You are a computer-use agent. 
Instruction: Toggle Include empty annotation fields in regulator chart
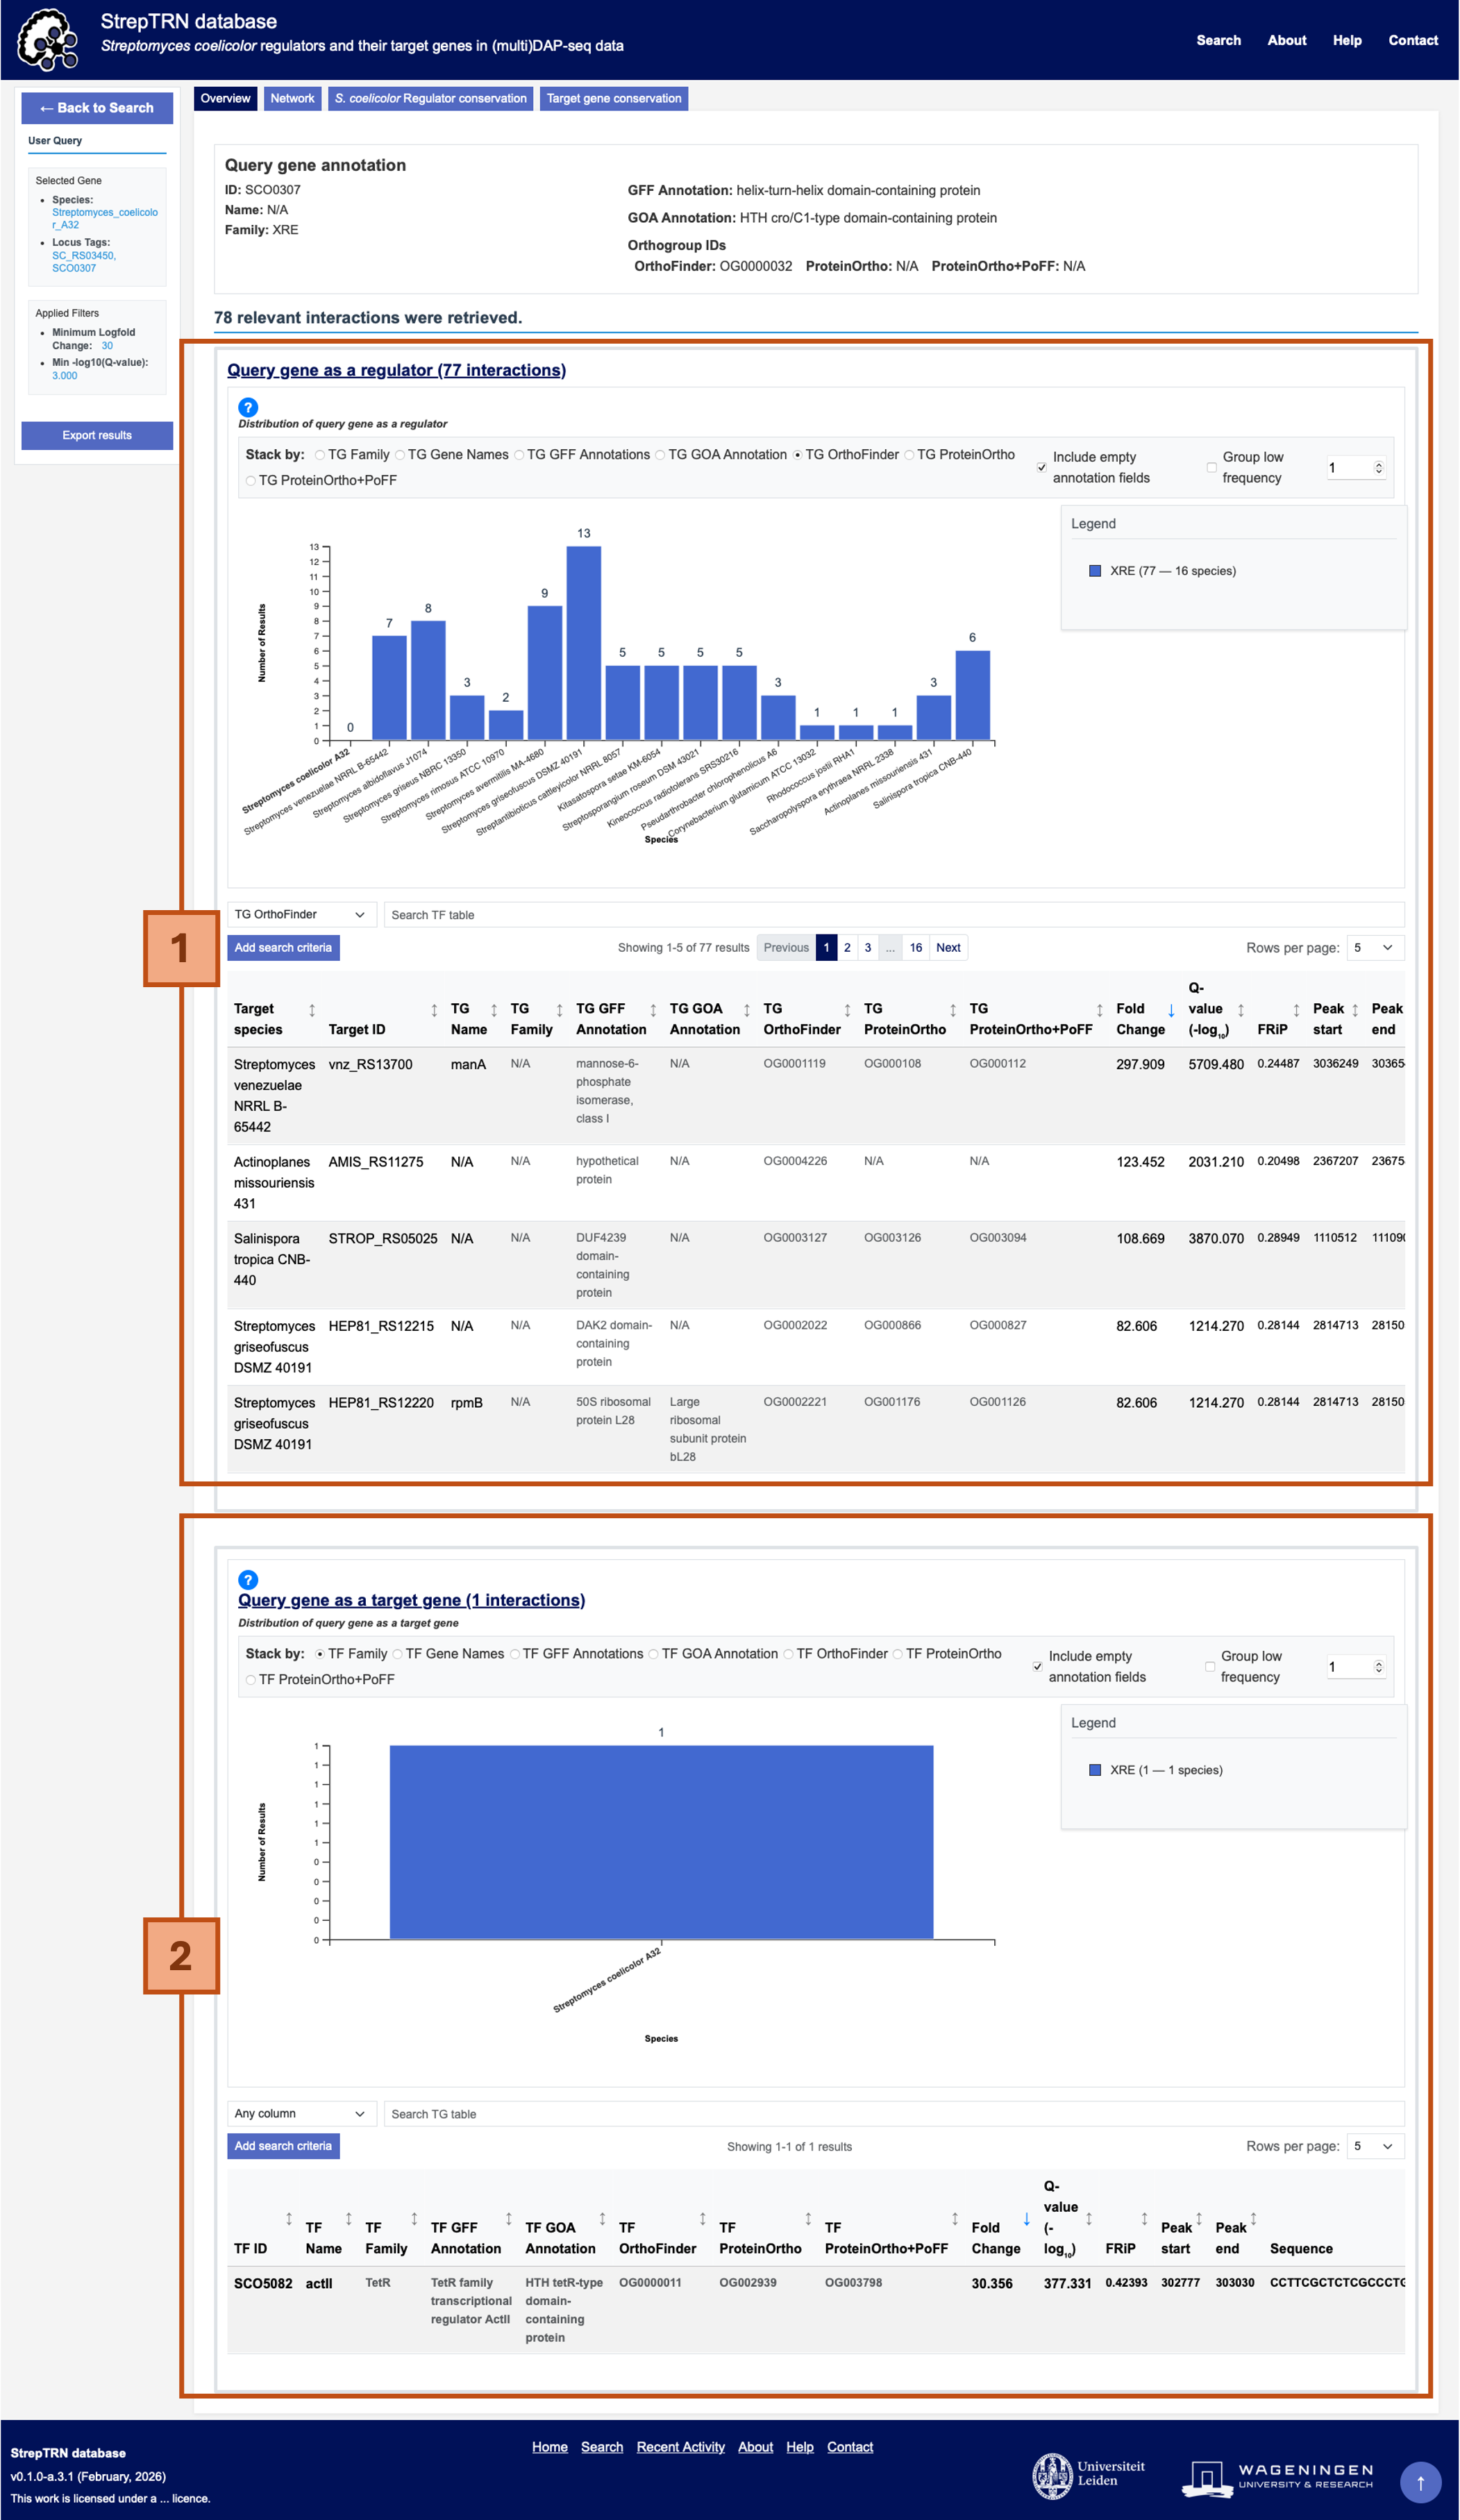[x=1042, y=467]
